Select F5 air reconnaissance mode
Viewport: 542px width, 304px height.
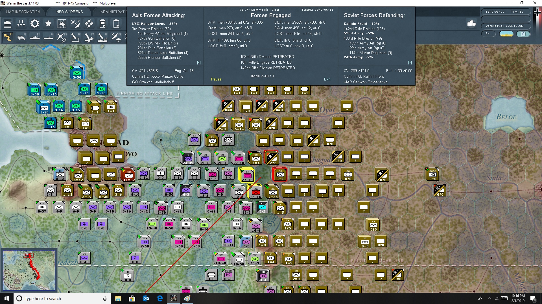coord(62,37)
